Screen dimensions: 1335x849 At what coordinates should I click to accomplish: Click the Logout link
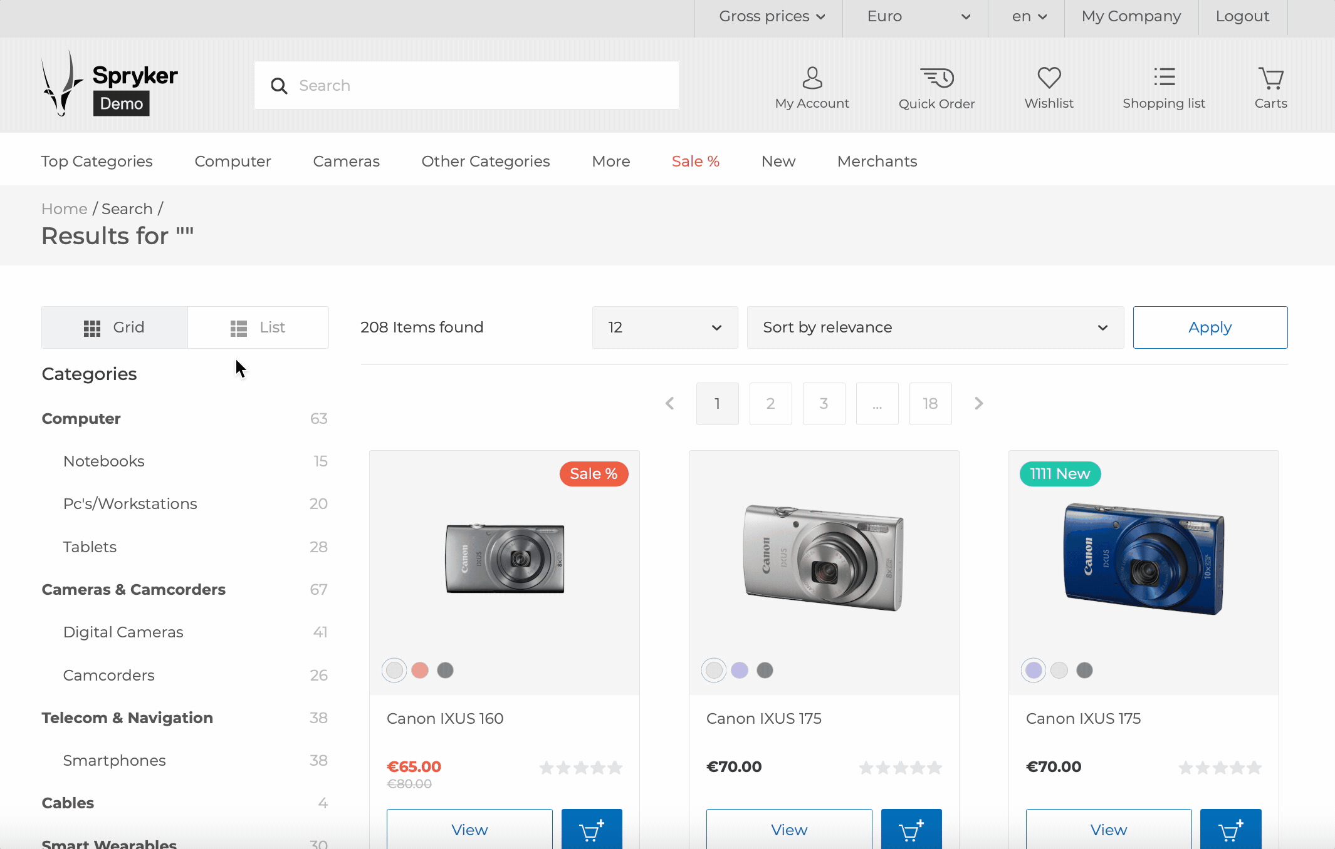point(1242,16)
